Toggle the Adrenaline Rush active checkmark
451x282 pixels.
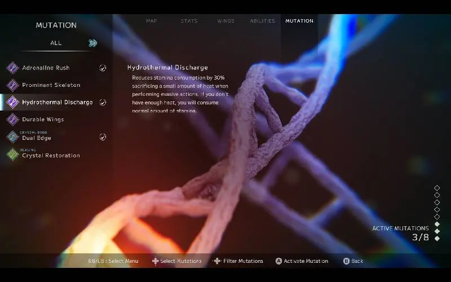[103, 68]
